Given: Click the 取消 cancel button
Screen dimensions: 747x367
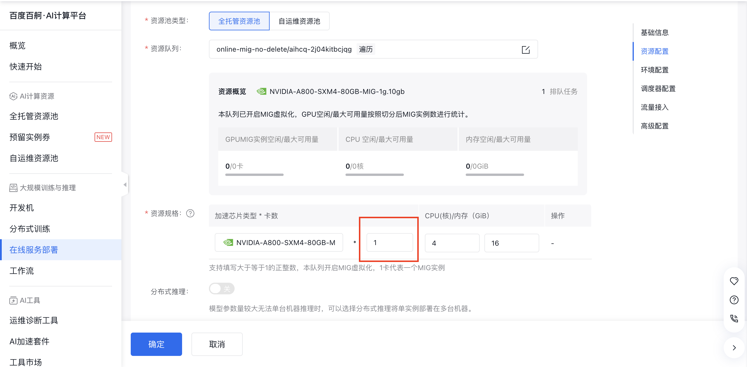Looking at the screenshot, I should [217, 344].
